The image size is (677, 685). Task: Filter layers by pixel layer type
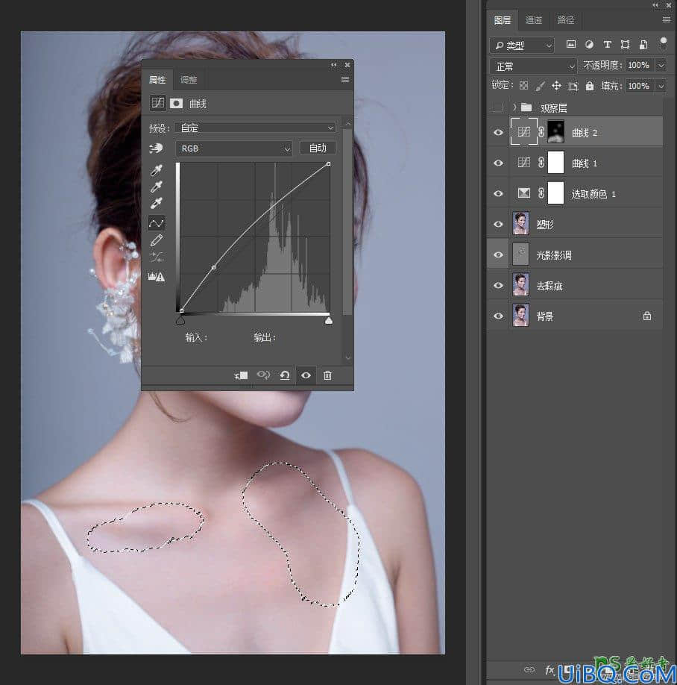571,44
